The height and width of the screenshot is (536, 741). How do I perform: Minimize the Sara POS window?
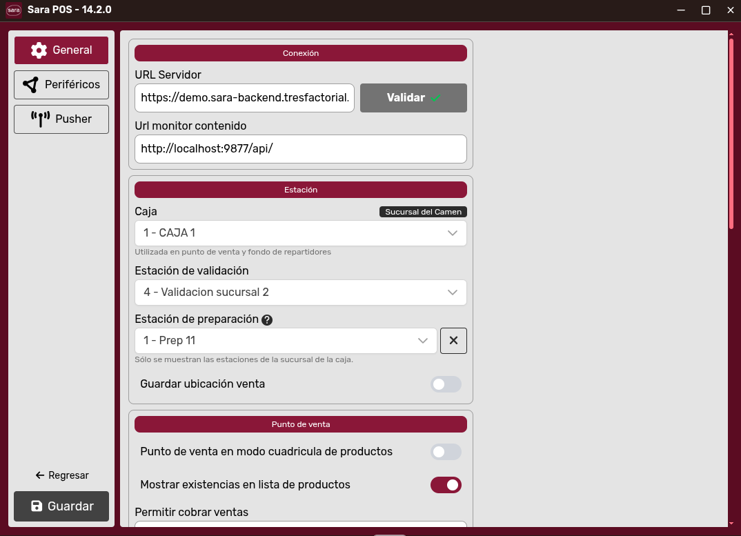pos(681,10)
